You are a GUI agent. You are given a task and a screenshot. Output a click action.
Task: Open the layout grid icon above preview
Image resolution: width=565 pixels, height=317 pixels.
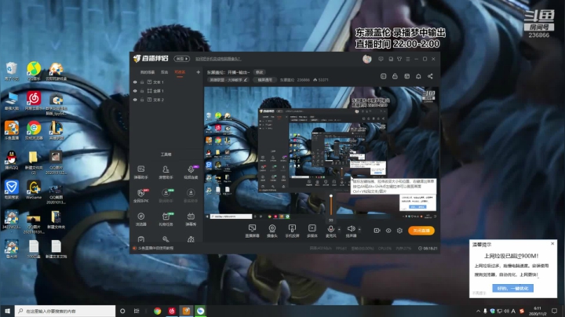(x=406, y=76)
